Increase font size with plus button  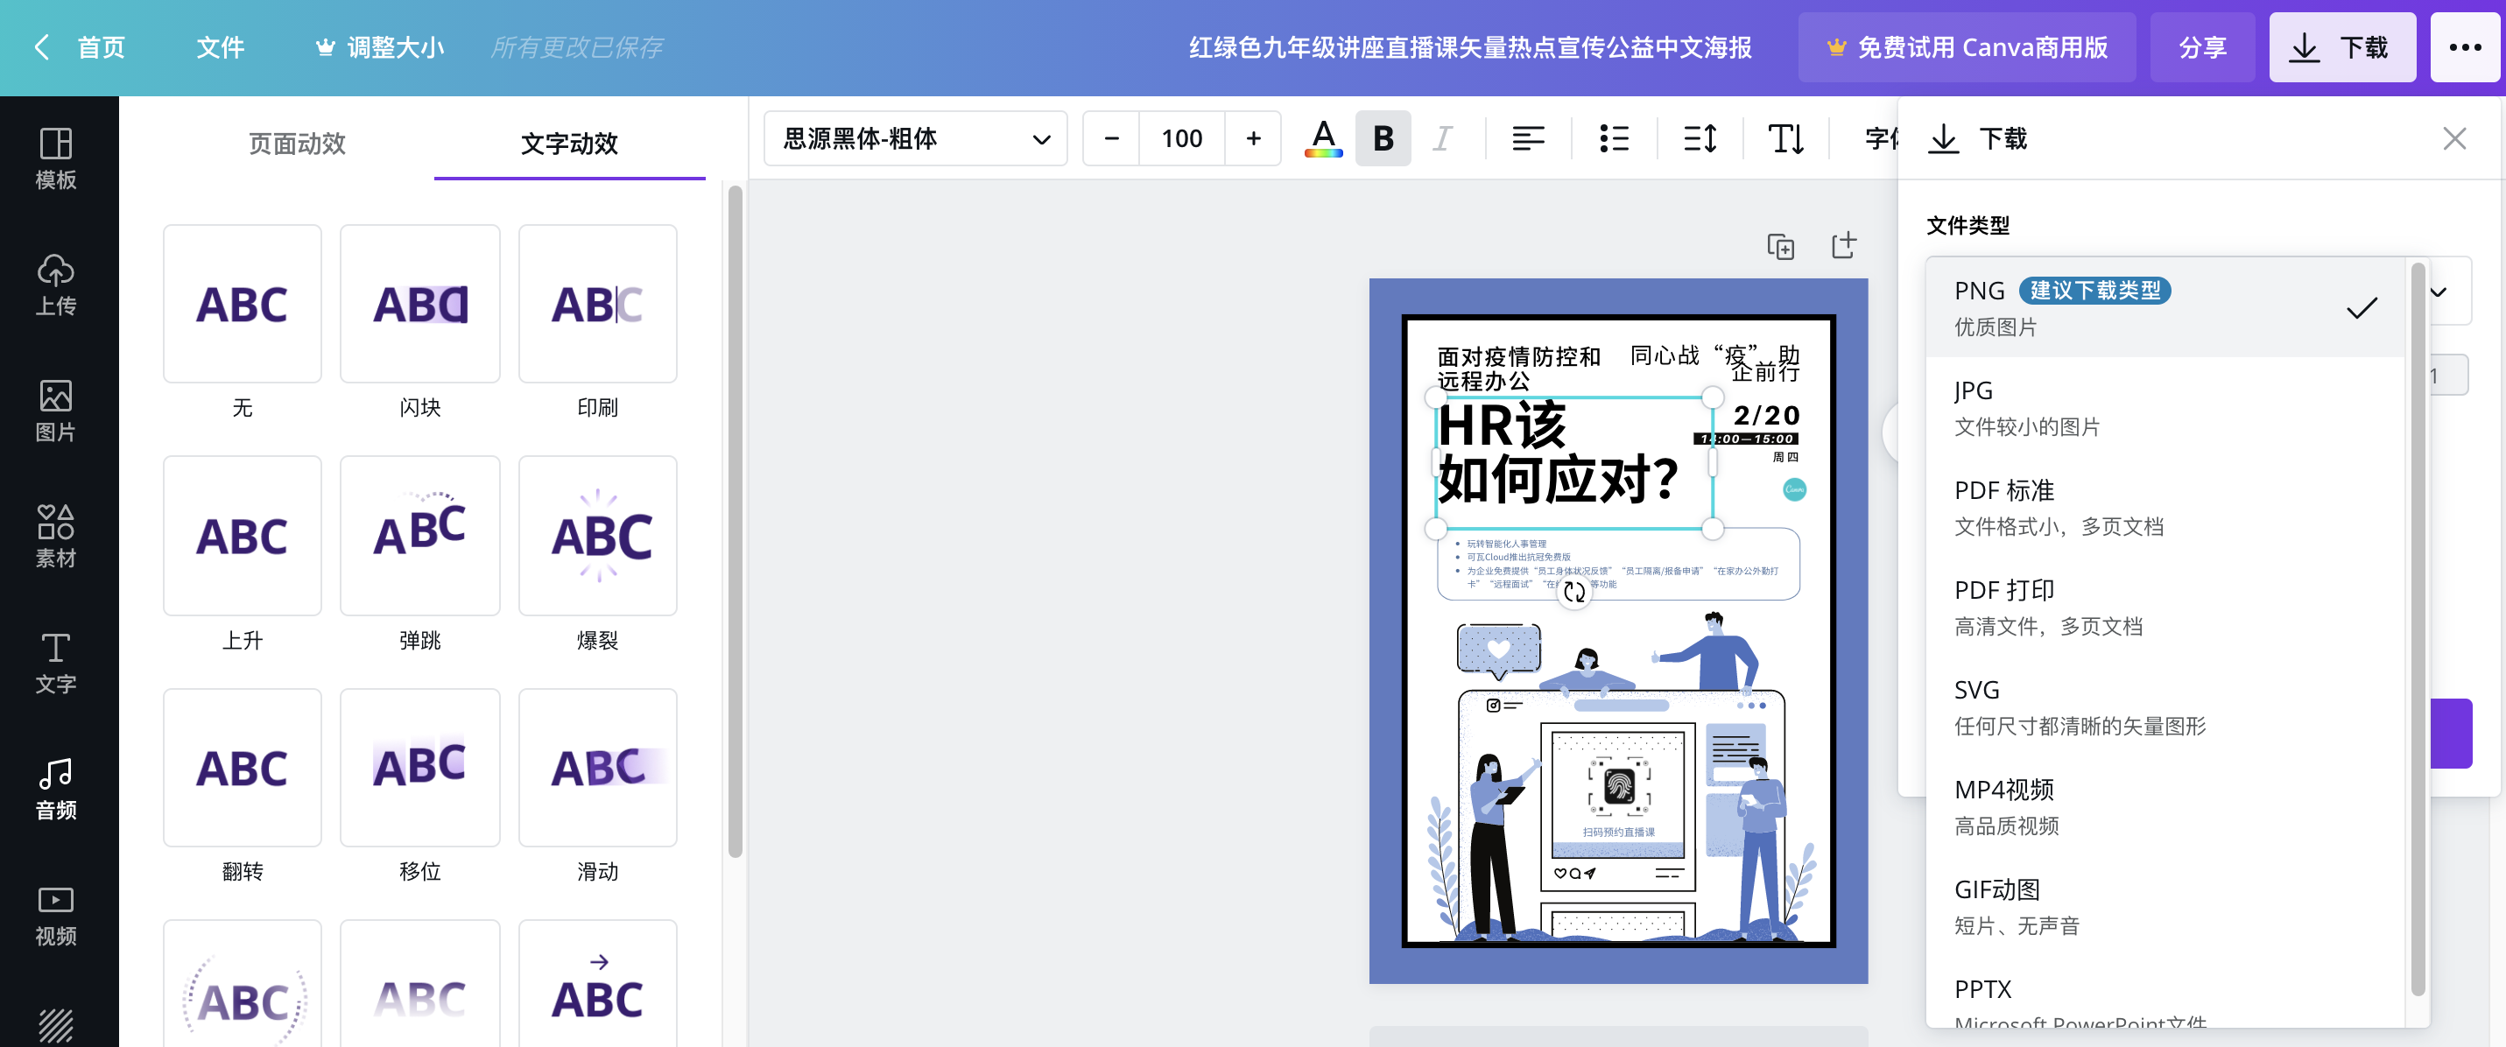click(x=1253, y=138)
